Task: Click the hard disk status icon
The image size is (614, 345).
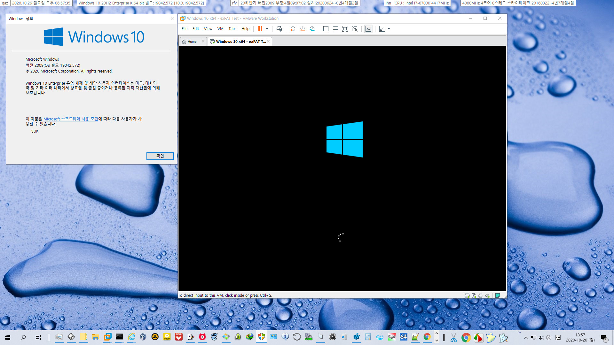Action: pyautogui.click(x=467, y=295)
